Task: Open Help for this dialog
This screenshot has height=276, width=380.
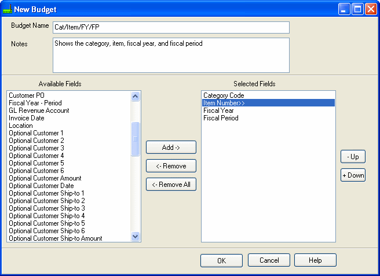Action: [x=315, y=260]
